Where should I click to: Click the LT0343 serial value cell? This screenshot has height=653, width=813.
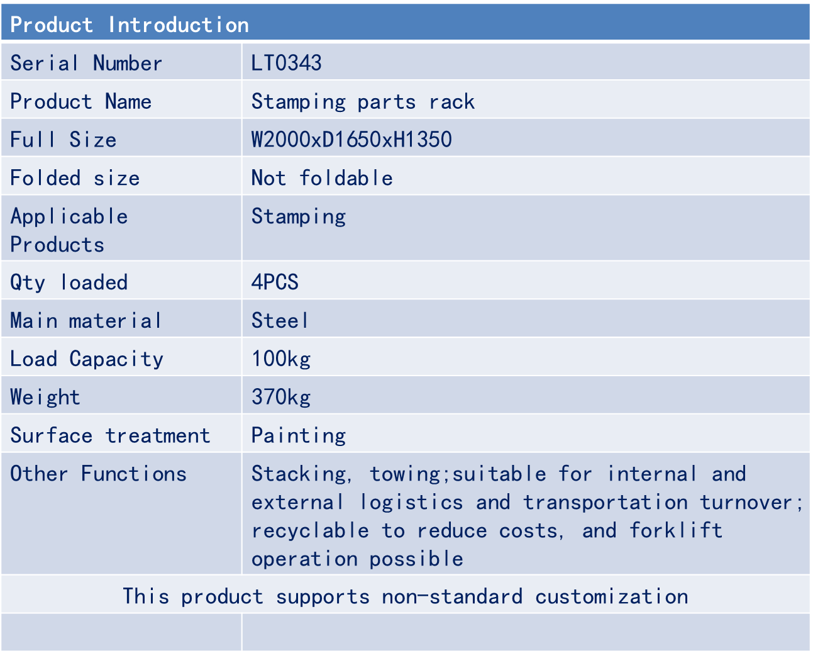(287, 63)
